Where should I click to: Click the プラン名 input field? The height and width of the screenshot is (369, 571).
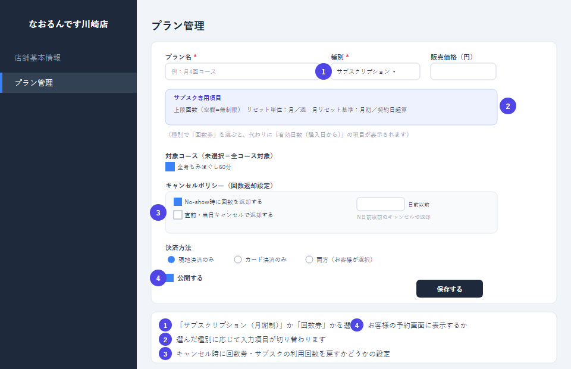243,71
